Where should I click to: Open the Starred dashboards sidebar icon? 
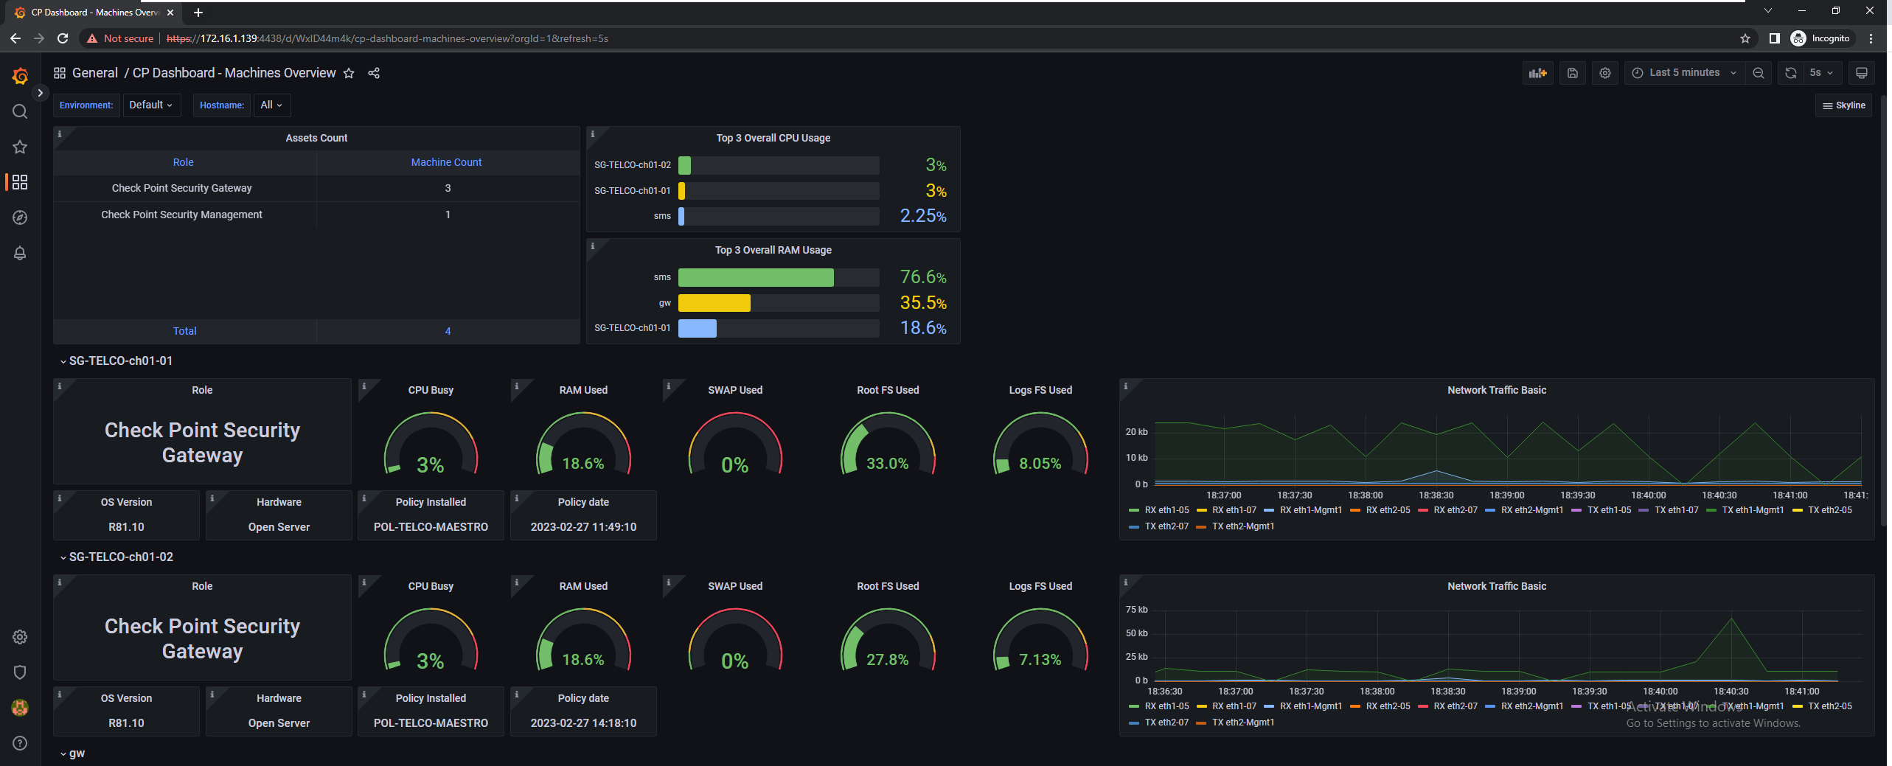(20, 147)
